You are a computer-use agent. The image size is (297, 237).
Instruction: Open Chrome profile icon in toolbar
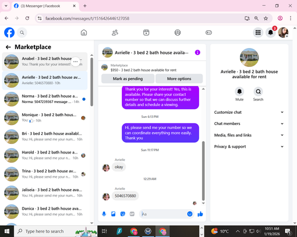point(280,18)
